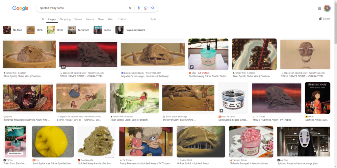Click the blue search magnifier icon
The height and width of the screenshot is (168, 337).
coord(153,8)
